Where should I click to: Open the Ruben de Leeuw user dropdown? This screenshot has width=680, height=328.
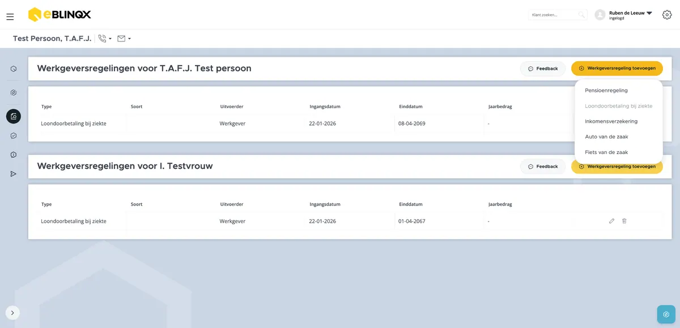631,15
